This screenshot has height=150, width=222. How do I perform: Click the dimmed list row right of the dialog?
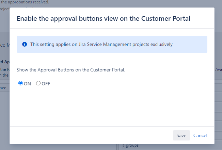(218, 99)
